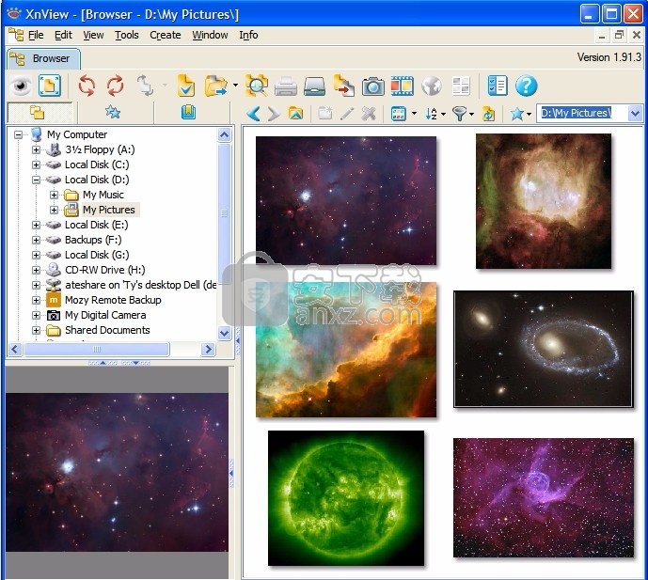Click the parent folder up icon
The image size is (648, 580).
pyautogui.click(x=295, y=113)
